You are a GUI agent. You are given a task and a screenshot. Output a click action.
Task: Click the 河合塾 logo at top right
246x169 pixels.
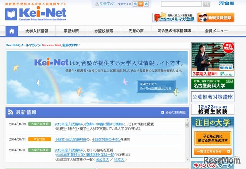point(226,3)
